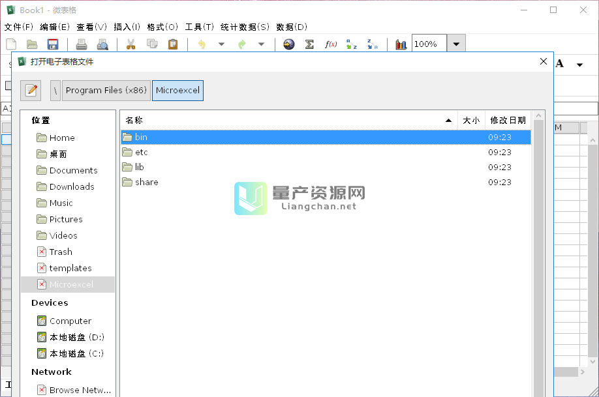Click the Sort descending Z-A icon
This screenshot has height=397, width=599.
click(x=372, y=44)
